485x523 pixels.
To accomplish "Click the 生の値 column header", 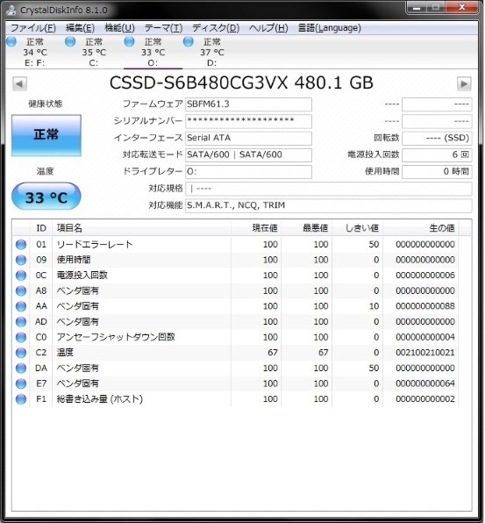I will [421, 228].
